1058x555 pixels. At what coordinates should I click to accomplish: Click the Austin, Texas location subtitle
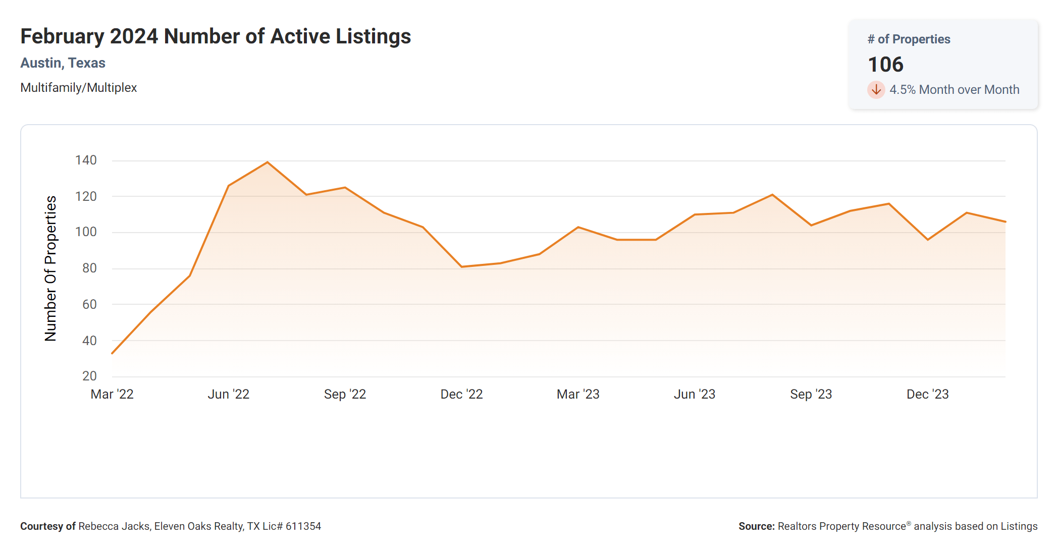pos(63,63)
